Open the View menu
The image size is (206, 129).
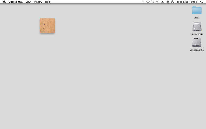[x=28, y=2]
